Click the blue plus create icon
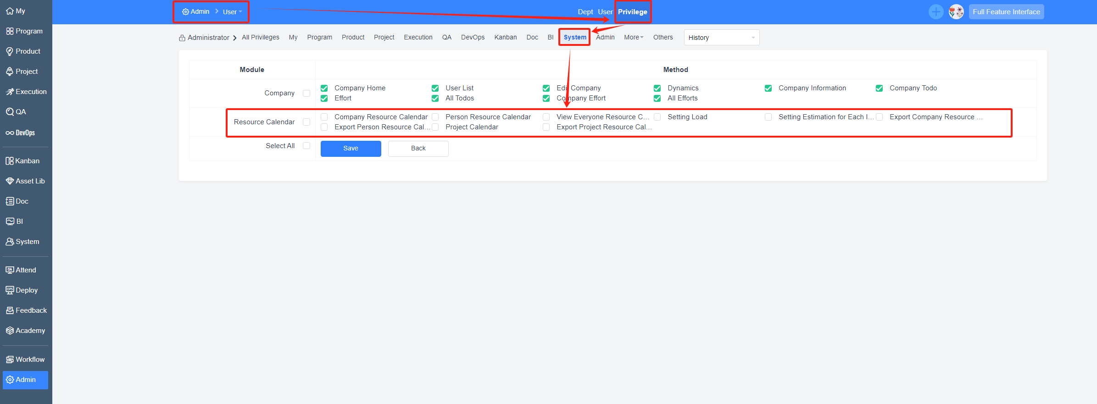Screen dimensions: 1097x404 point(936,12)
